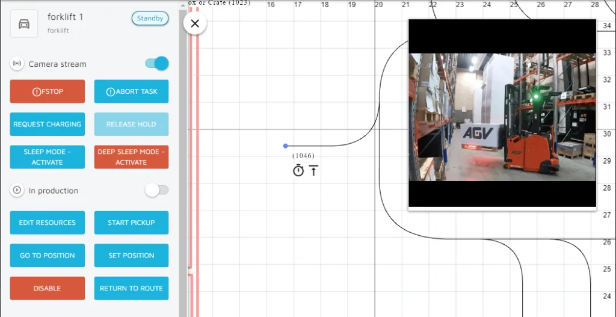The width and height of the screenshot is (616, 317).
Task: Click the blue waypoint dot on map
Action: (285, 146)
